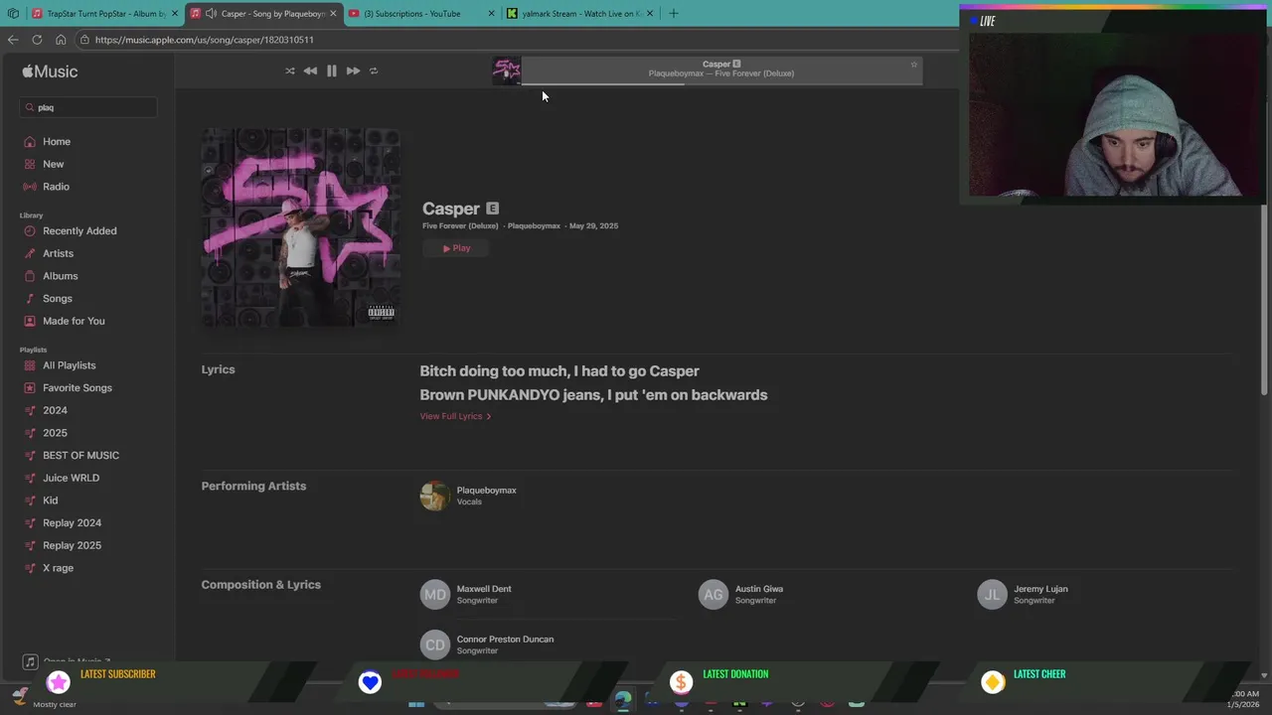Skip to the next track
Viewport: 1272px width, 715px height.
click(353, 71)
